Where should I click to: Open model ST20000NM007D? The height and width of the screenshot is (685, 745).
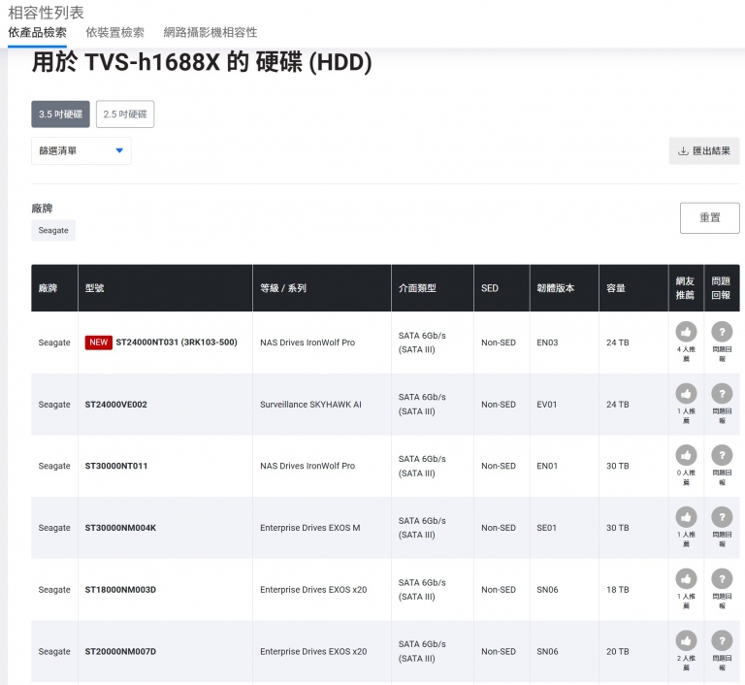[x=120, y=651]
